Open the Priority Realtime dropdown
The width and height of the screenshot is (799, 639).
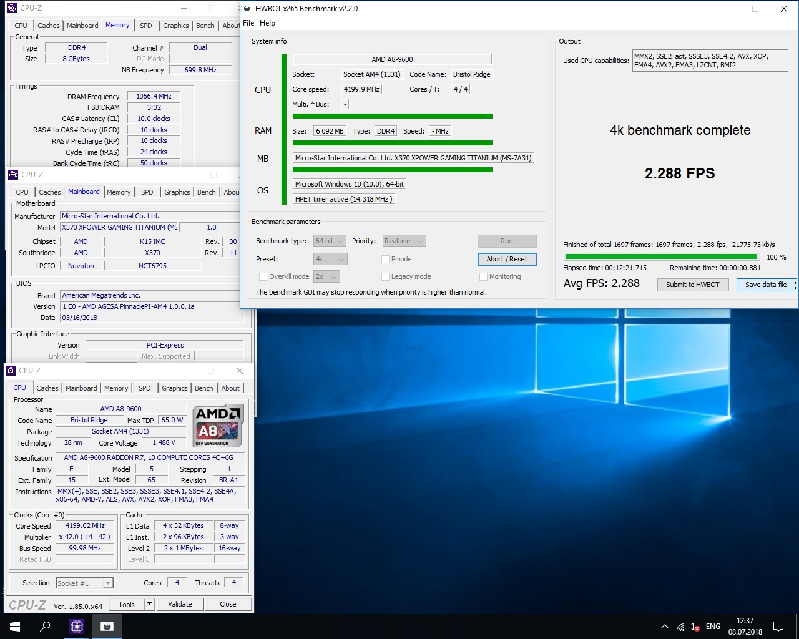click(x=403, y=241)
